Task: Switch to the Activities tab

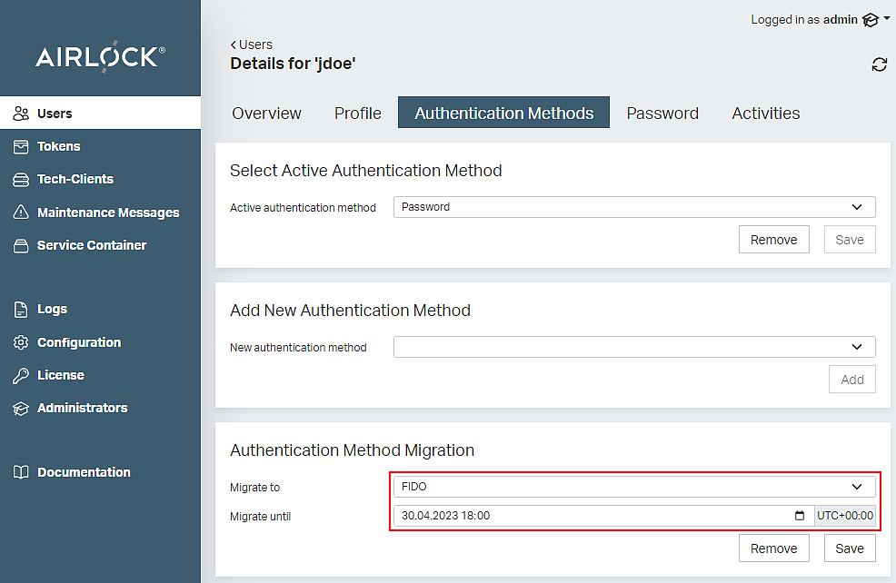Action: click(x=765, y=114)
